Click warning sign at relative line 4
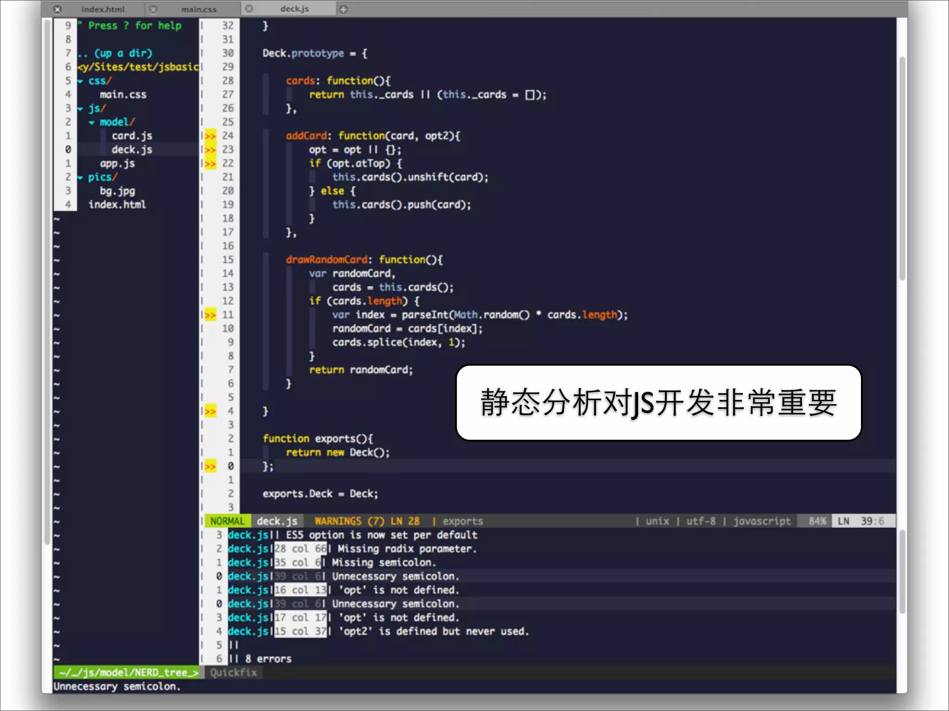Image resolution: width=949 pixels, height=711 pixels. [210, 411]
